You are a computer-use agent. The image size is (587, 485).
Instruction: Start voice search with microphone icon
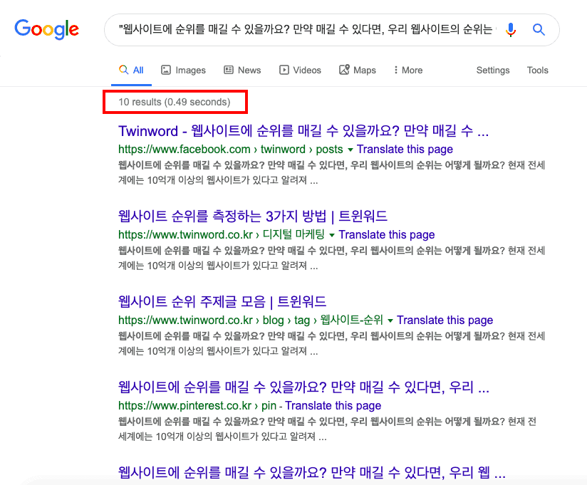point(511,30)
